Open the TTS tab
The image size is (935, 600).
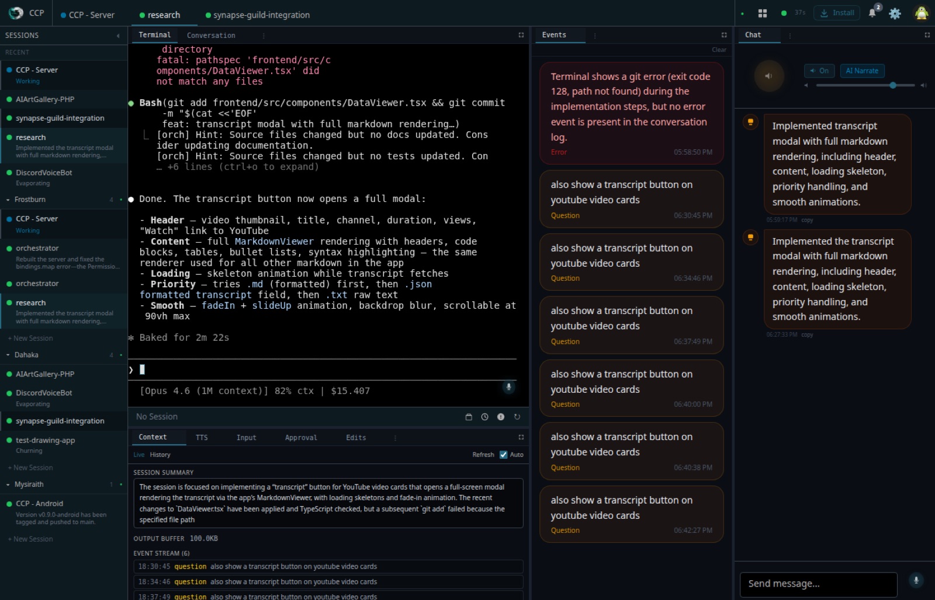click(x=202, y=438)
